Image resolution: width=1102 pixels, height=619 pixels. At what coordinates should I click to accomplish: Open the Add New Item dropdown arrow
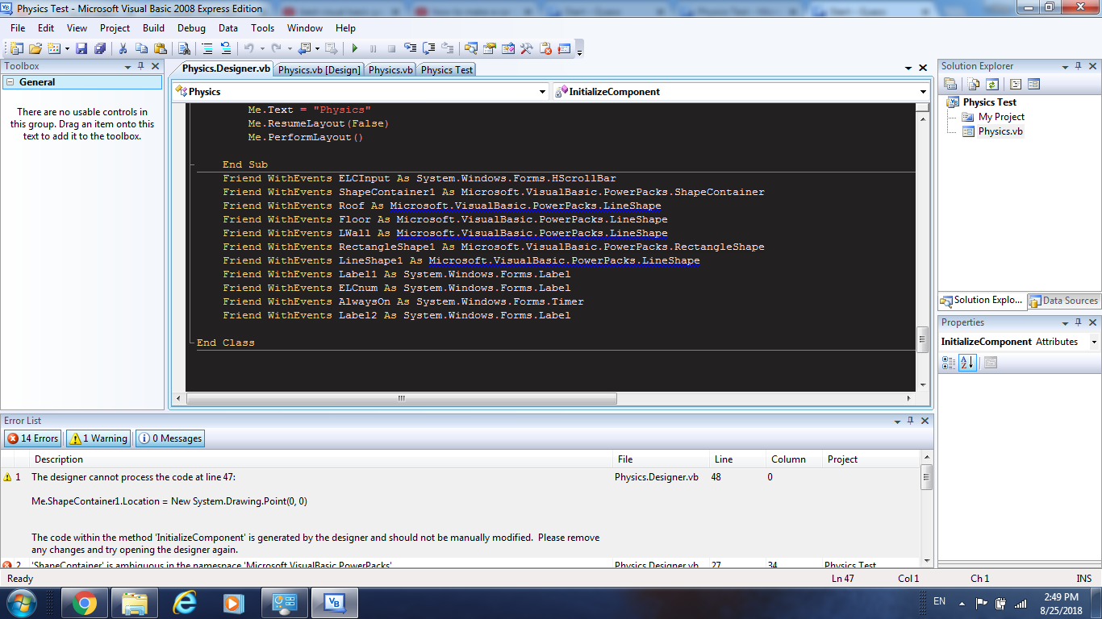pos(67,48)
